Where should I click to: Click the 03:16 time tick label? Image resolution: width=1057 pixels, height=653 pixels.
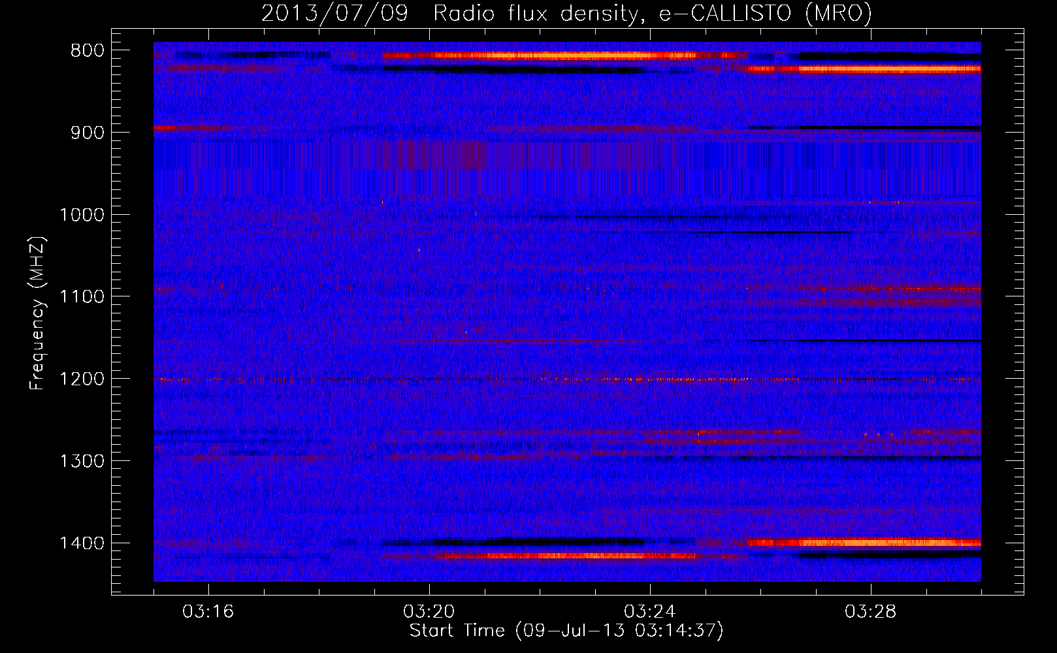click(208, 612)
